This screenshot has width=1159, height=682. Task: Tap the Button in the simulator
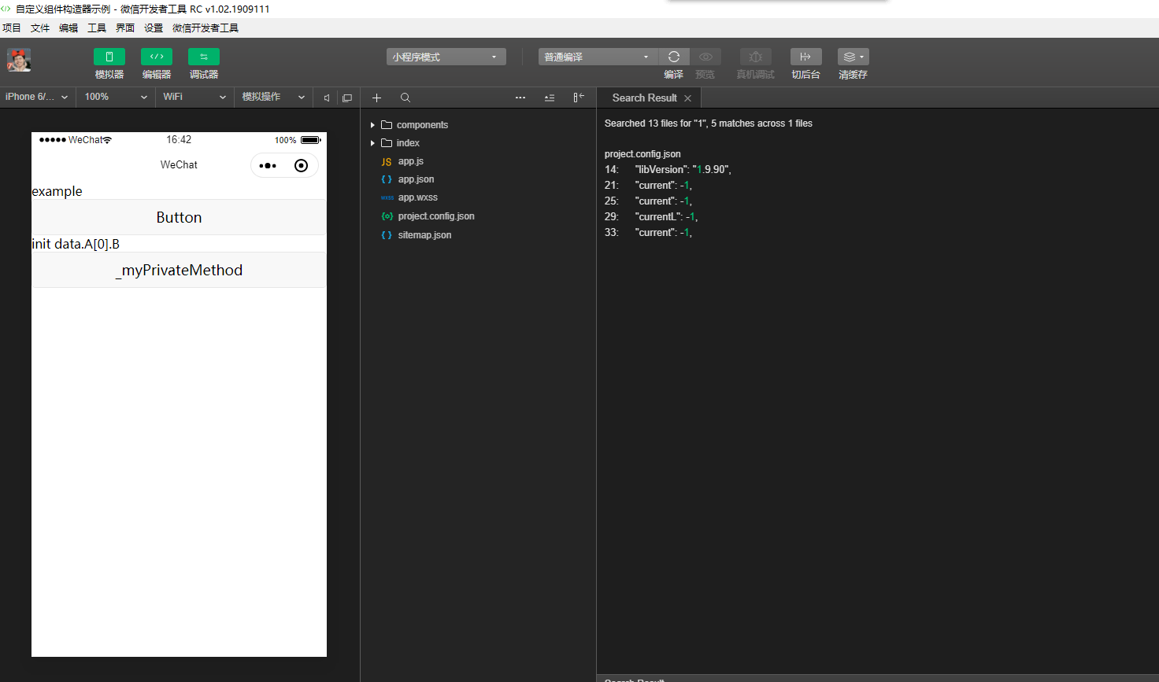click(x=179, y=217)
